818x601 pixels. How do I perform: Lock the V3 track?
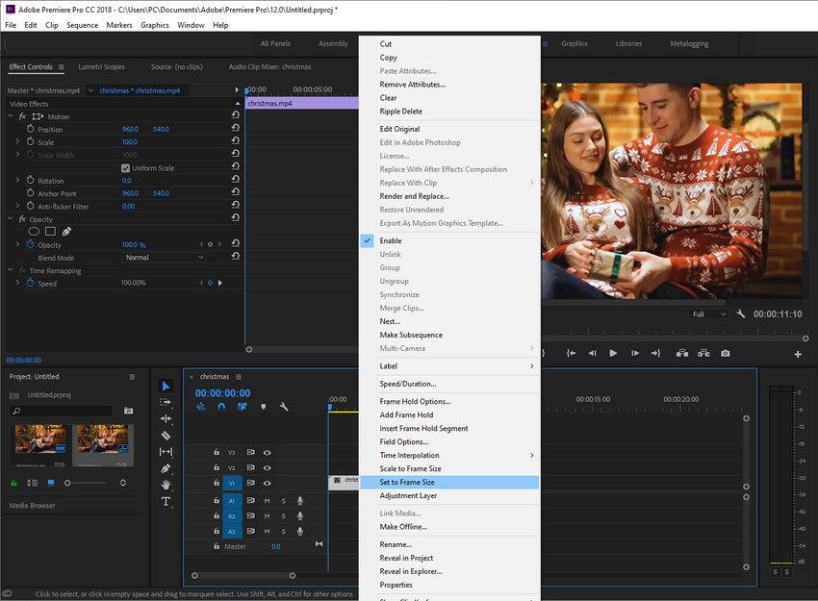tap(217, 451)
